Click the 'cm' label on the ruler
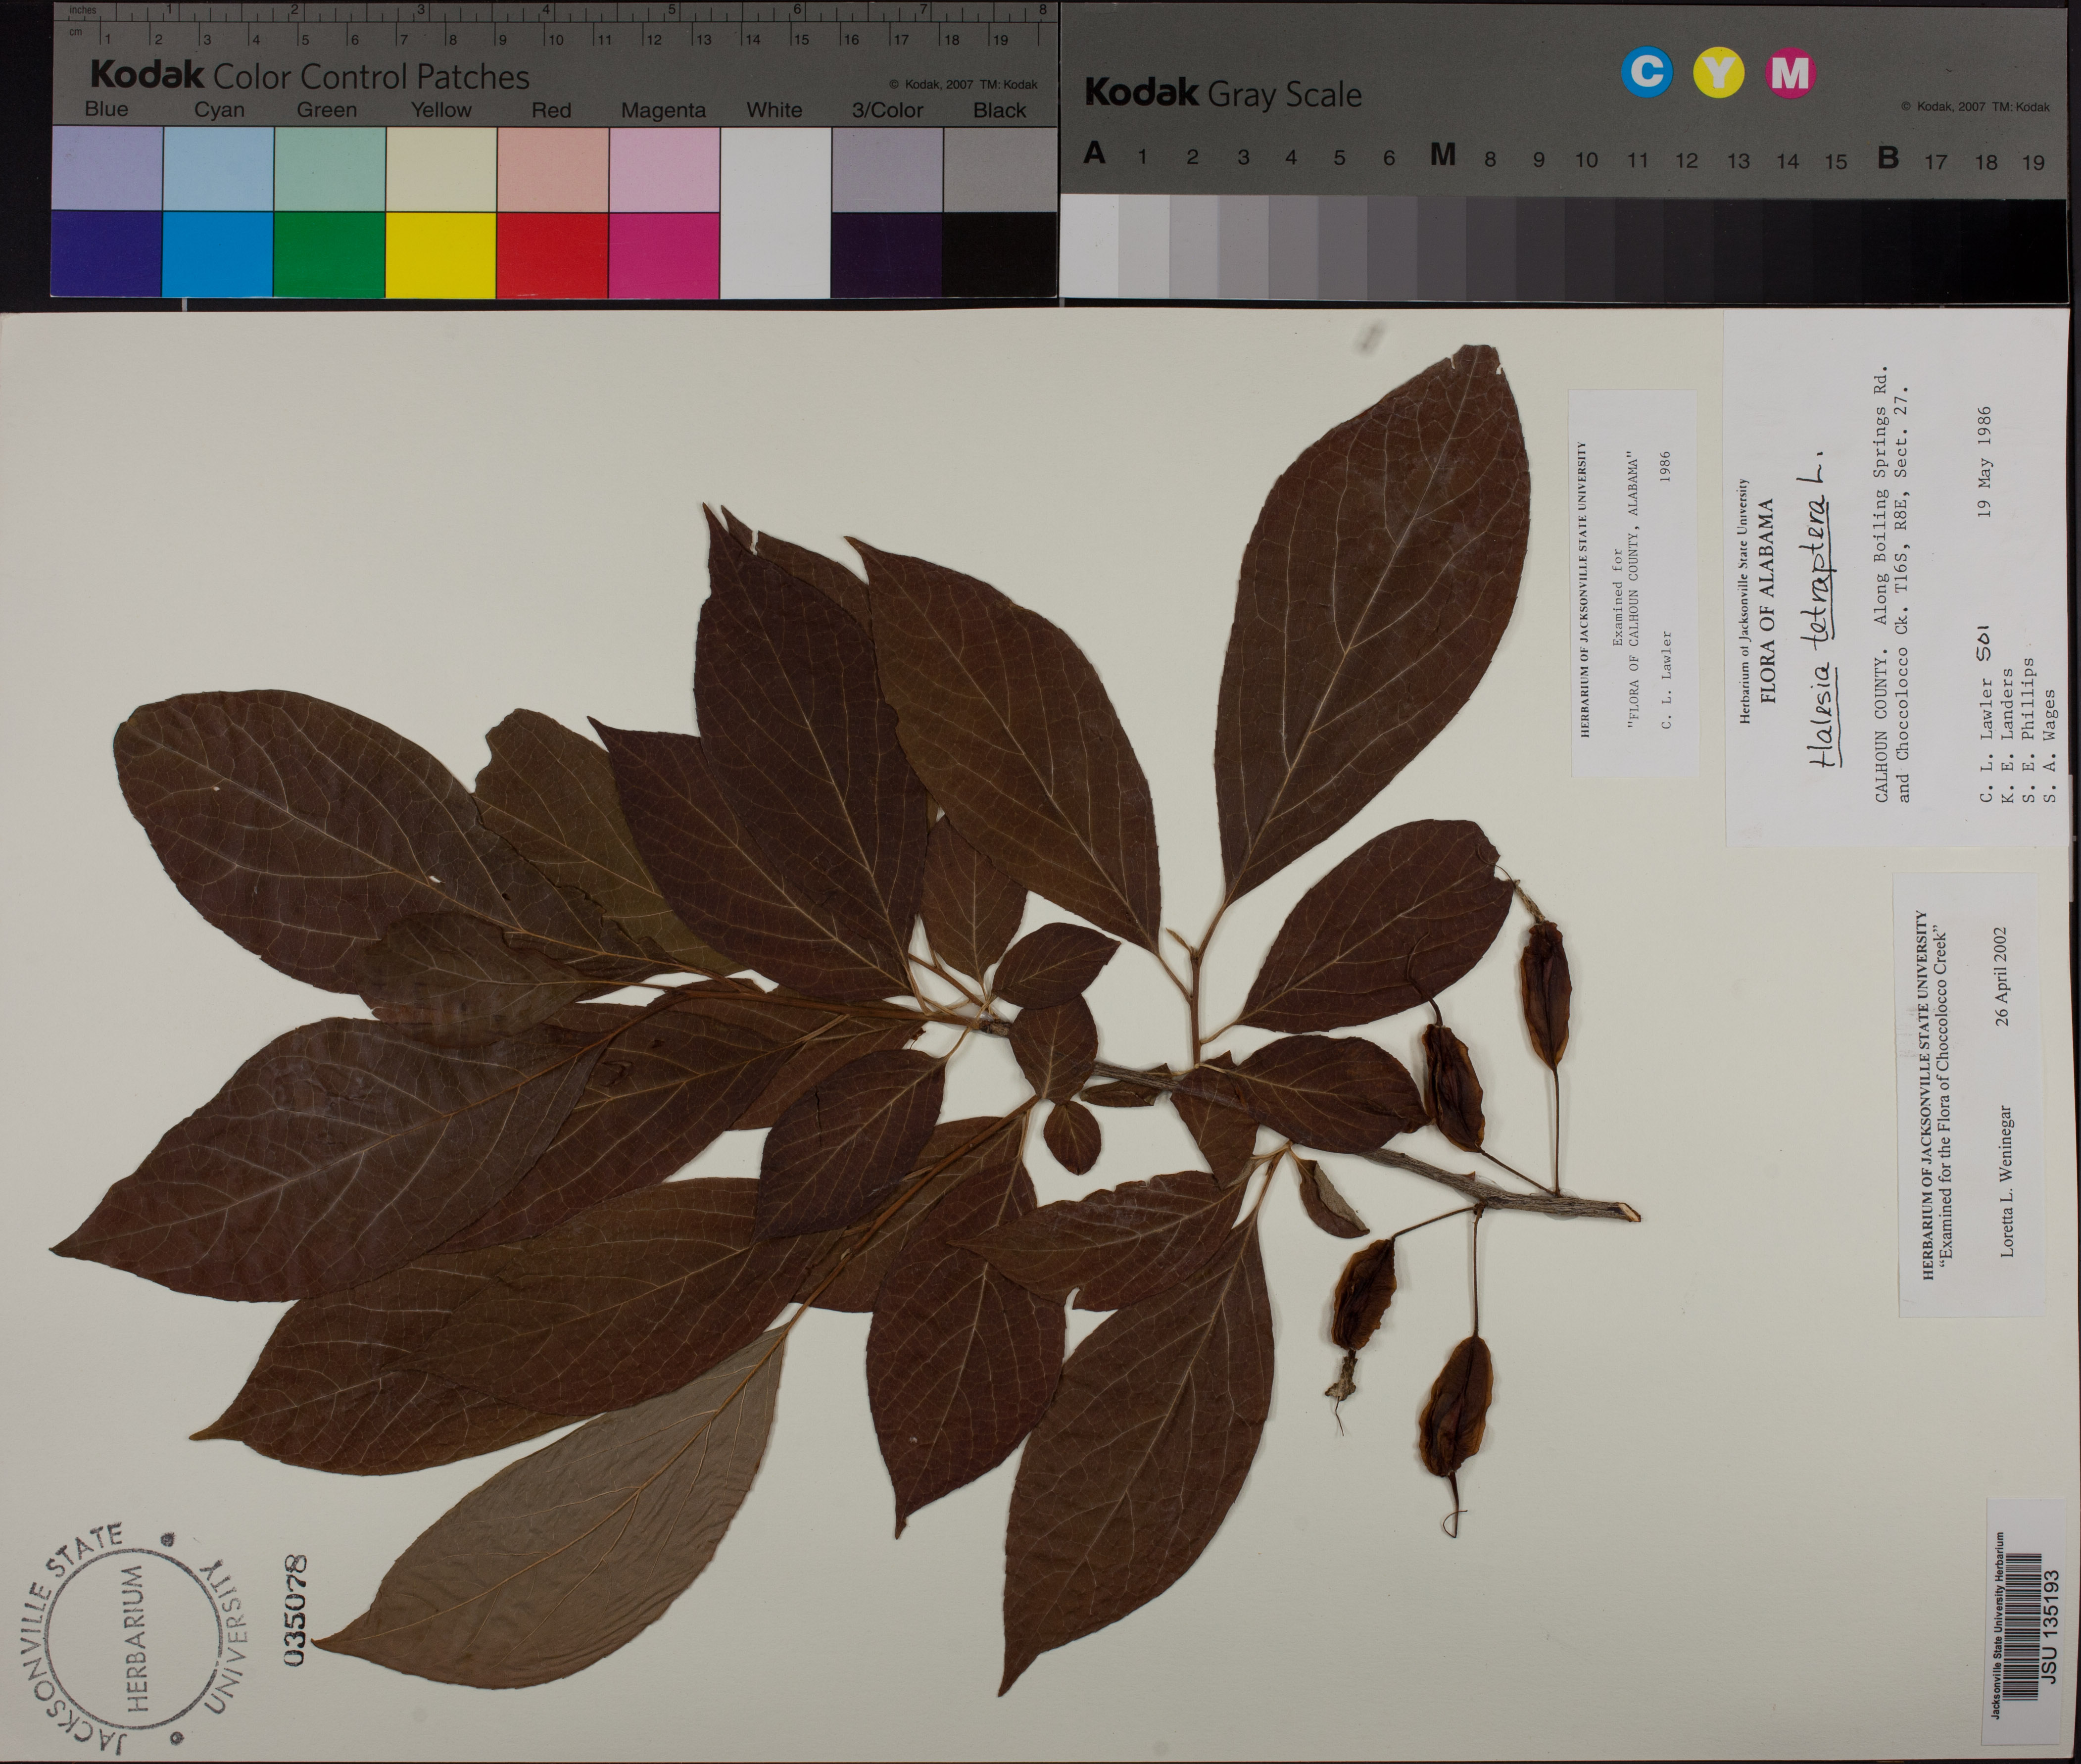 [x=75, y=32]
